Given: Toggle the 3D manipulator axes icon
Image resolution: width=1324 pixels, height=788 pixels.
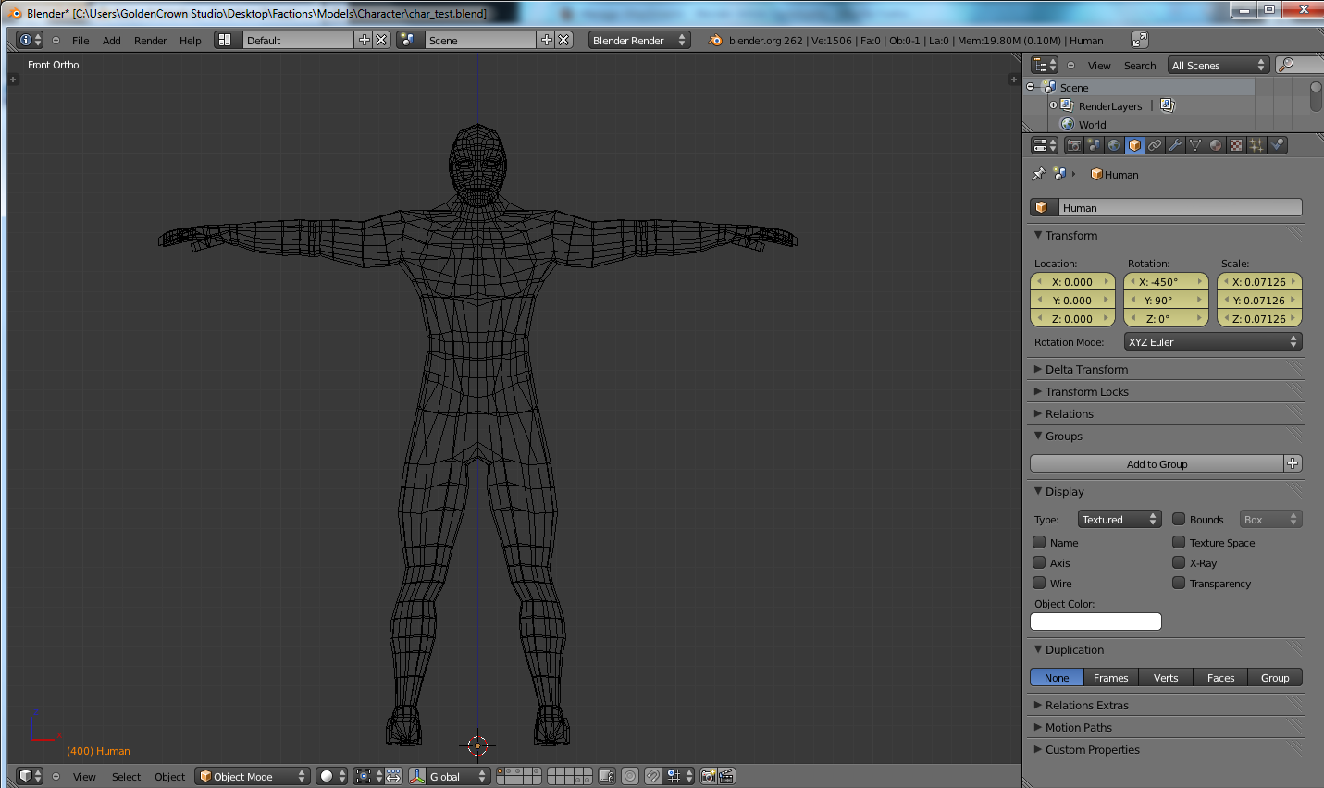Looking at the screenshot, I should coord(417,776).
